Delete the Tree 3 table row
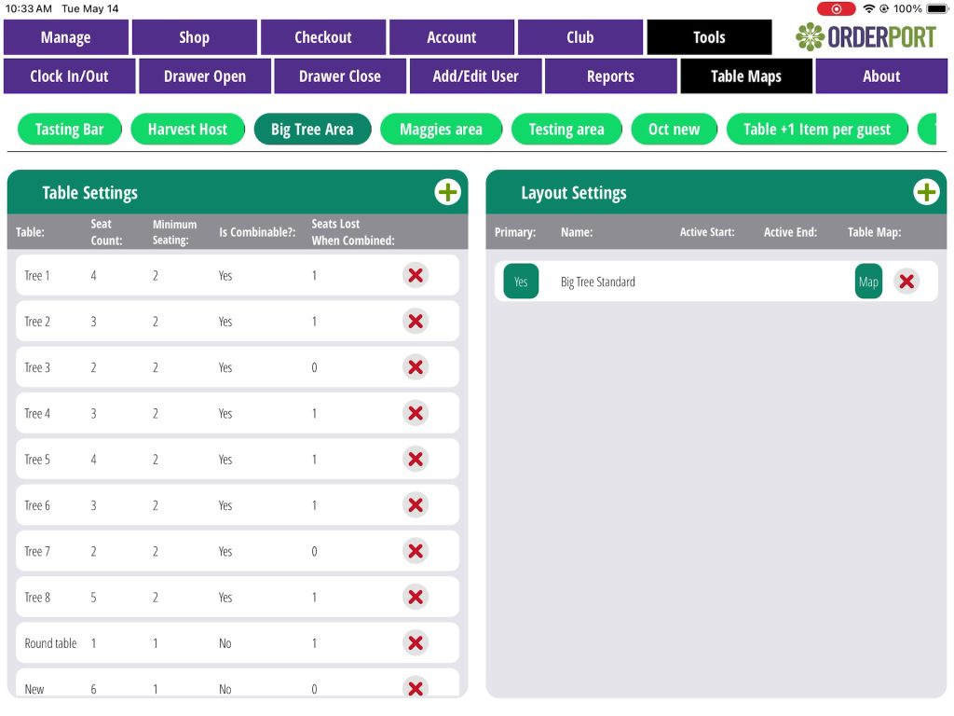 tap(416, 367)
